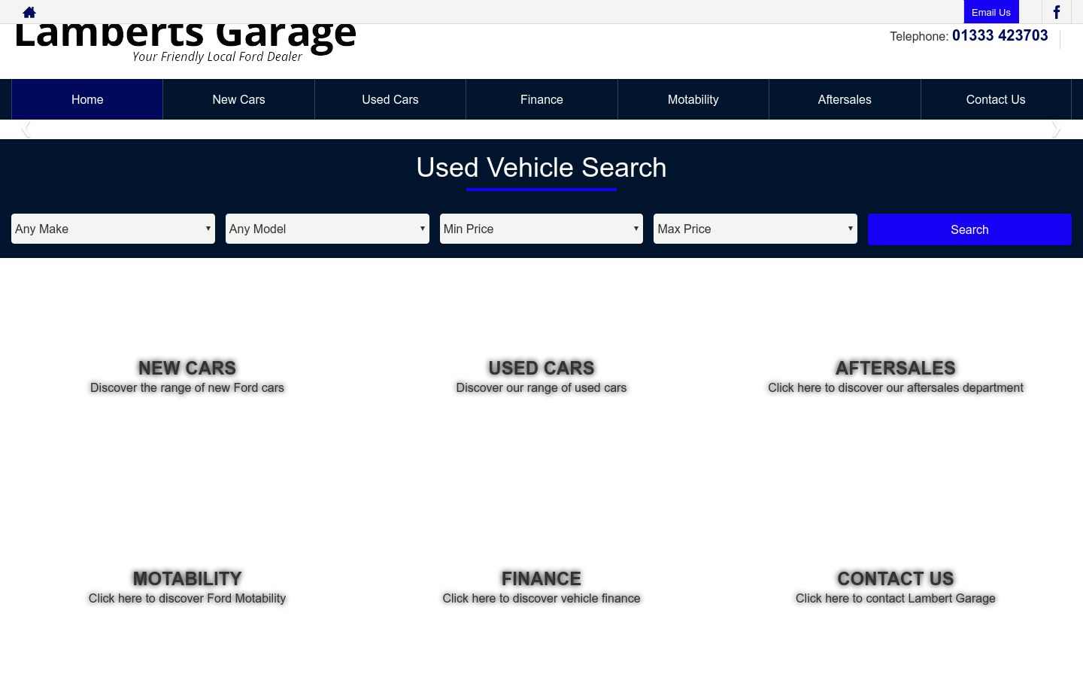Open Contact Us in navigation bar
1083x677 pixels.
tap(996, 99)
